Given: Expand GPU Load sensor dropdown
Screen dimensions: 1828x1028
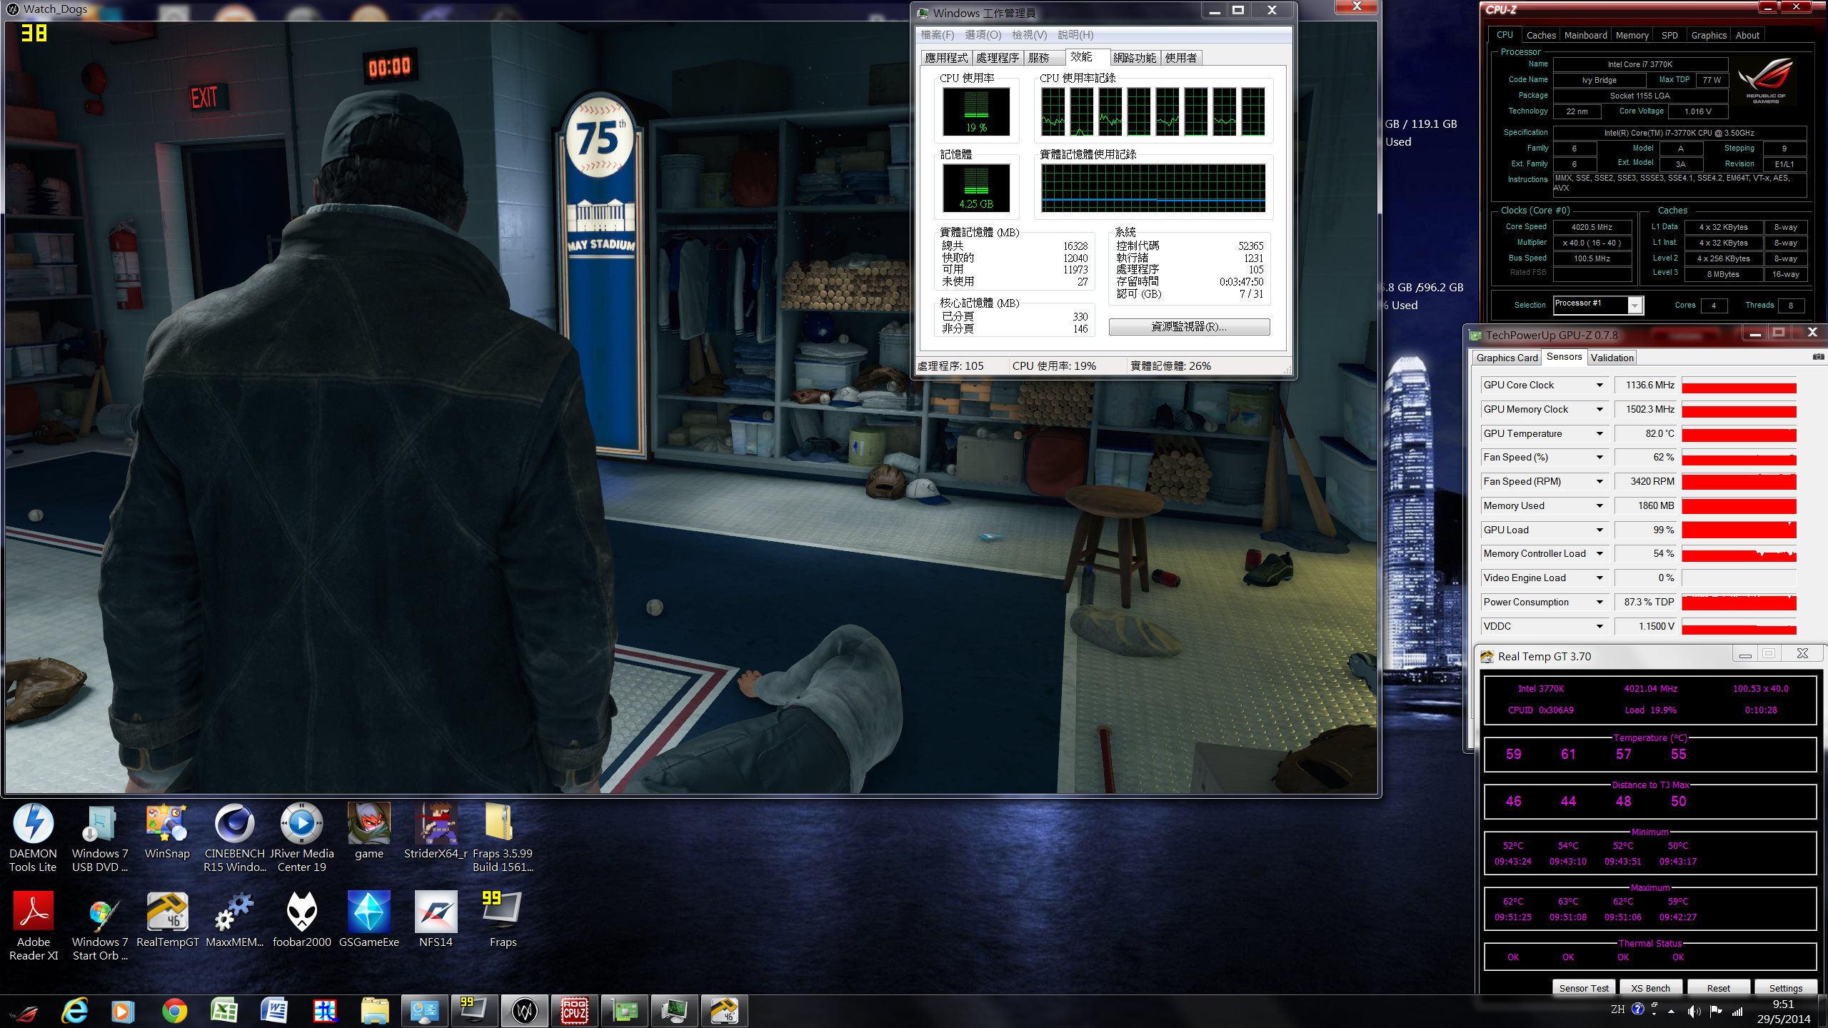Looking at the screenshot, I should 1599,530.
